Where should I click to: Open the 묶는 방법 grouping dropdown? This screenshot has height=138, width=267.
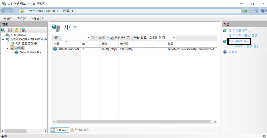[174, 38]
